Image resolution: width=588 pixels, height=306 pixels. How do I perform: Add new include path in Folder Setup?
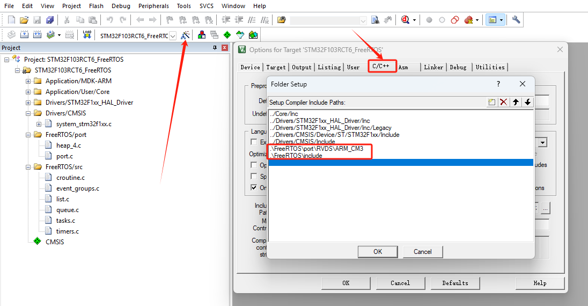(x=491, y=102)
